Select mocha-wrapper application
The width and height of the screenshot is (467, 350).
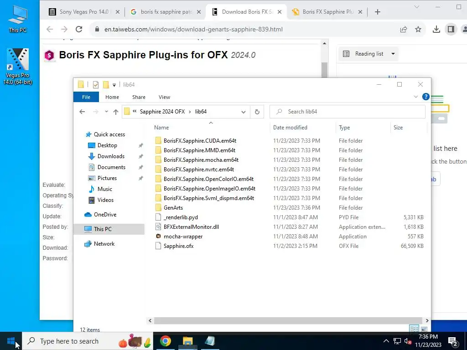183,237
